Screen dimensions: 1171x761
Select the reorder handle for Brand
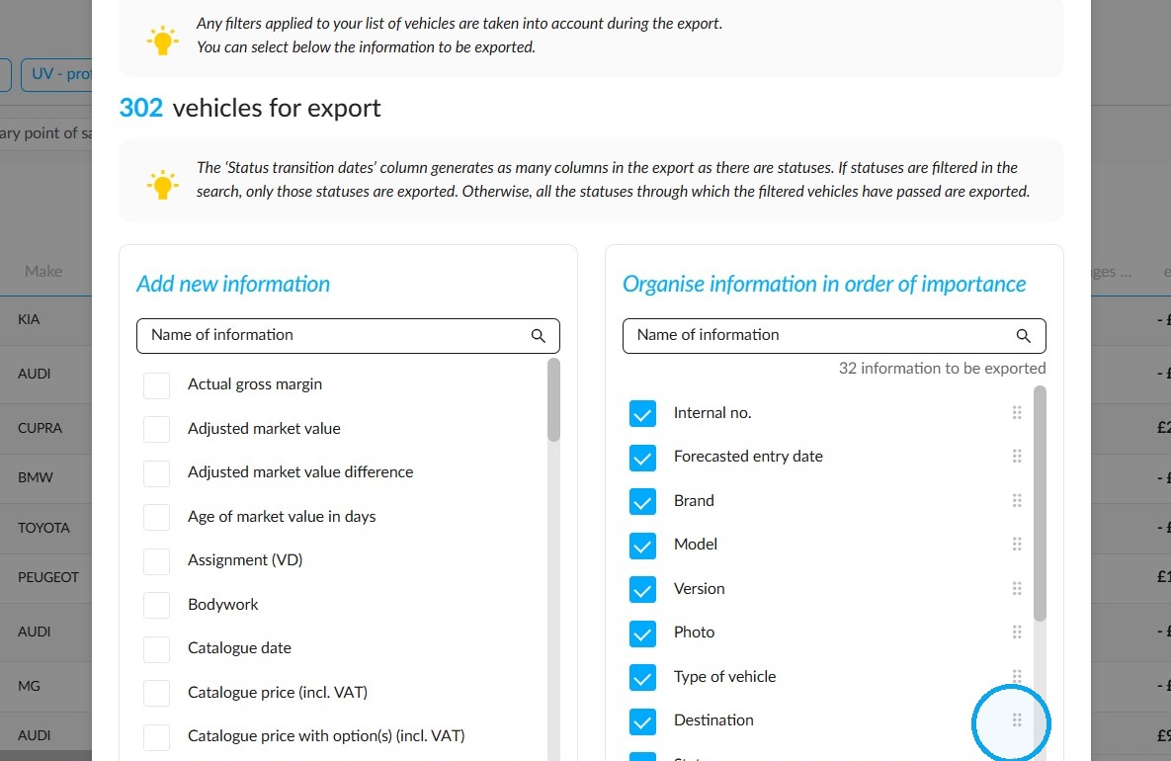(x=1017, y=500)
